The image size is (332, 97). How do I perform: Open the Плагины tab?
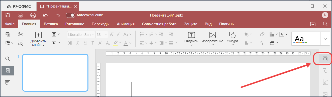click(227, 24)
